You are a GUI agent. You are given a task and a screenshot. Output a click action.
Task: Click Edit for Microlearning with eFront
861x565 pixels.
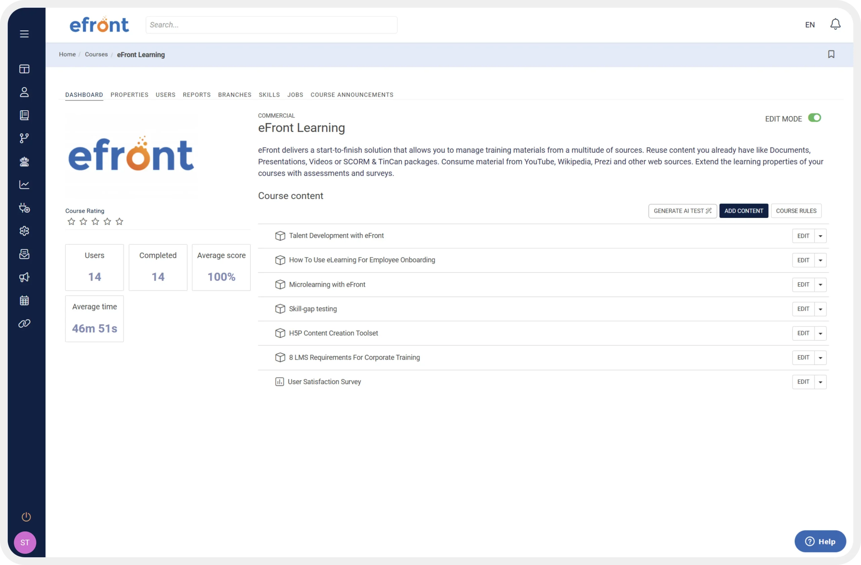(803, 284)
